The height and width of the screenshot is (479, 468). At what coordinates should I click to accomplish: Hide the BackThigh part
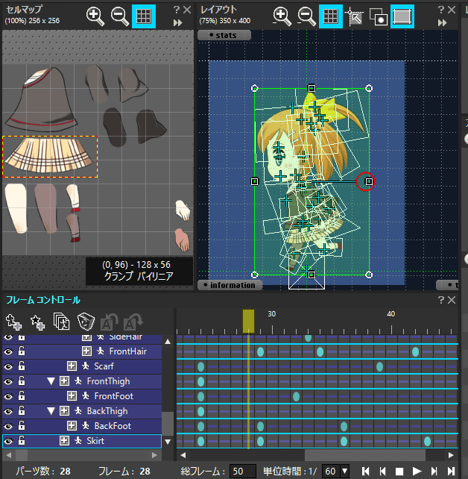point(8,411)
